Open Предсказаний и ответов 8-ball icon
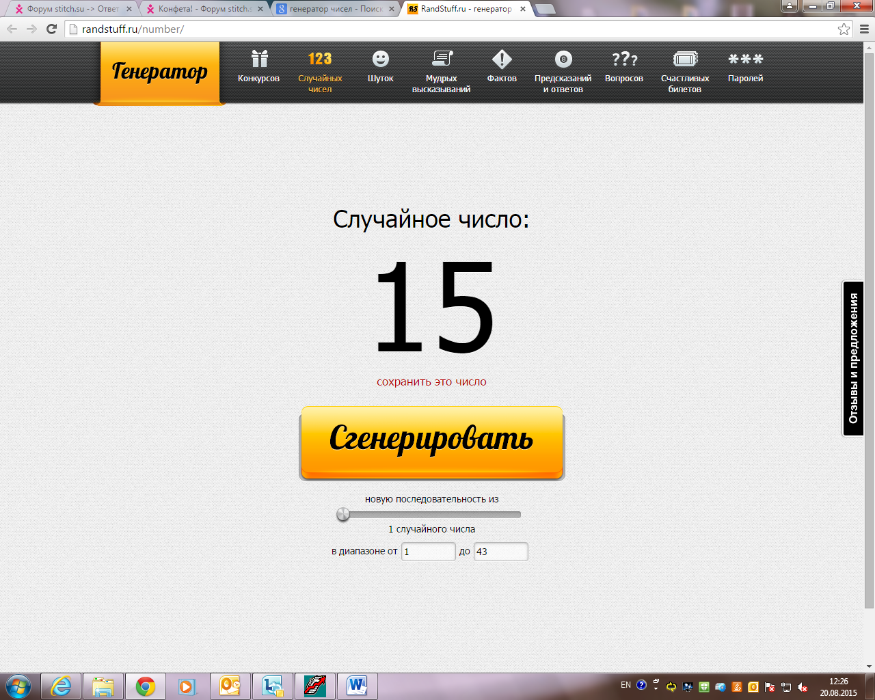The height and width of the screenshot is (700, 875). (x=563, y=59)
